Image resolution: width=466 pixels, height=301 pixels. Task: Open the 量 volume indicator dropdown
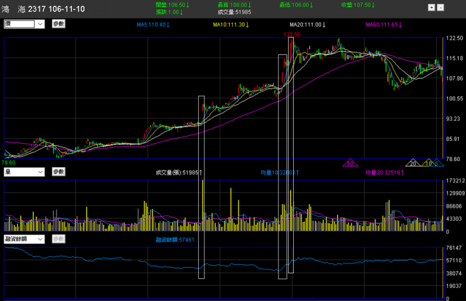tap(25, 172)
